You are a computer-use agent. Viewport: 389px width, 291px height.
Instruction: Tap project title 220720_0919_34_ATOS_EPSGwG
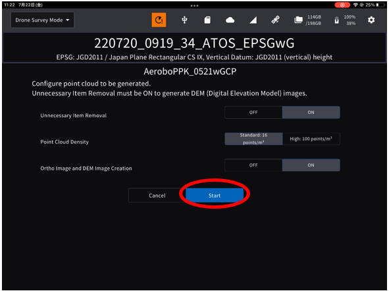[x=194, y=43]
